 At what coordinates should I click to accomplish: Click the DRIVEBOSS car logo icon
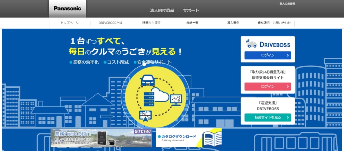coord(252,43)
